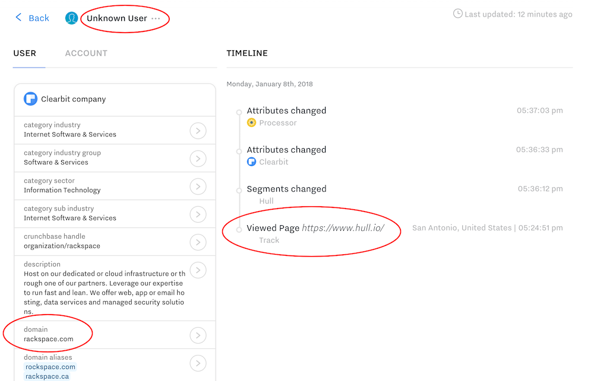Open the ellipsis menu beside Unknown User

(156, 18)
